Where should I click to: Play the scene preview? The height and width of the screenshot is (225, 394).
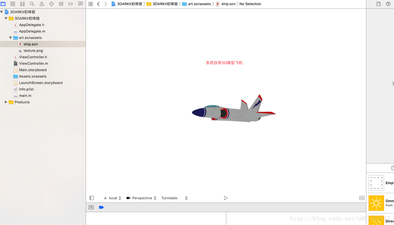pyautogui.click(x=226, y=198)
